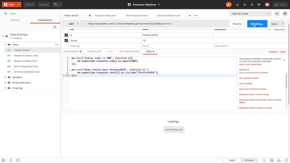The image size is (290, 163).
Task: Uncheck the q parameter checkbox
Action: (x=66, y=35)
